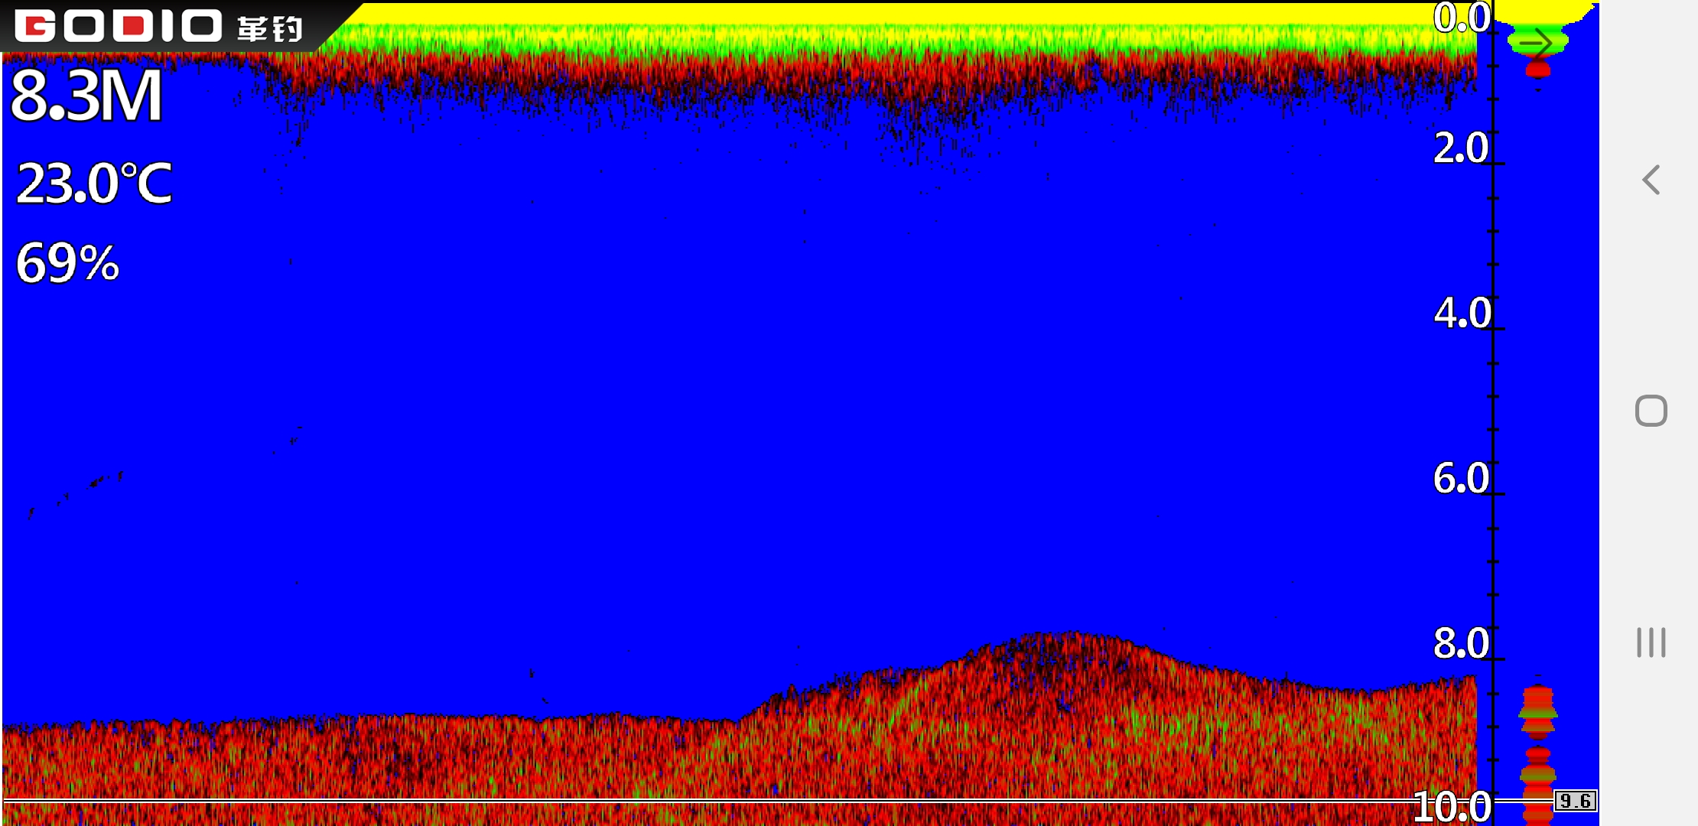The image size is (1698, 826).
Task: Click the 8.0 depth scale label
Action: (x=1461, y=643)
